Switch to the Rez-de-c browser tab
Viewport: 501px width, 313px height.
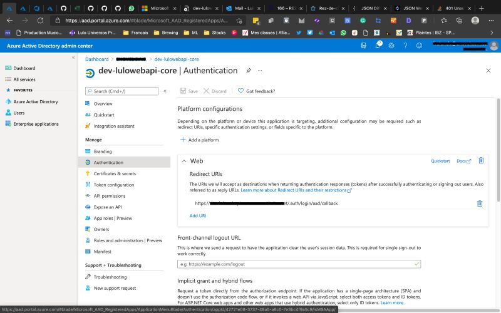[328, 8]
